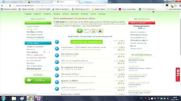Image resolution: width=181 pixels, height=101 pixels.
Task: Open Реклама в серфинге link
Action: click(138, 32)
